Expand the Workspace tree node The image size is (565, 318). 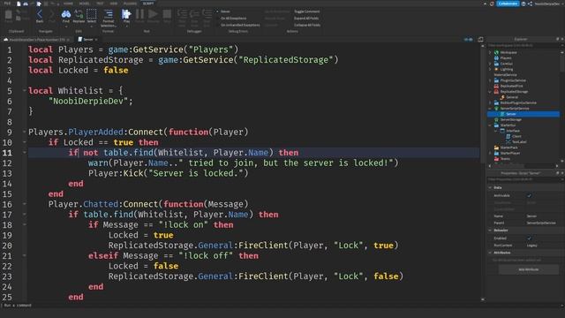point(490,53)
